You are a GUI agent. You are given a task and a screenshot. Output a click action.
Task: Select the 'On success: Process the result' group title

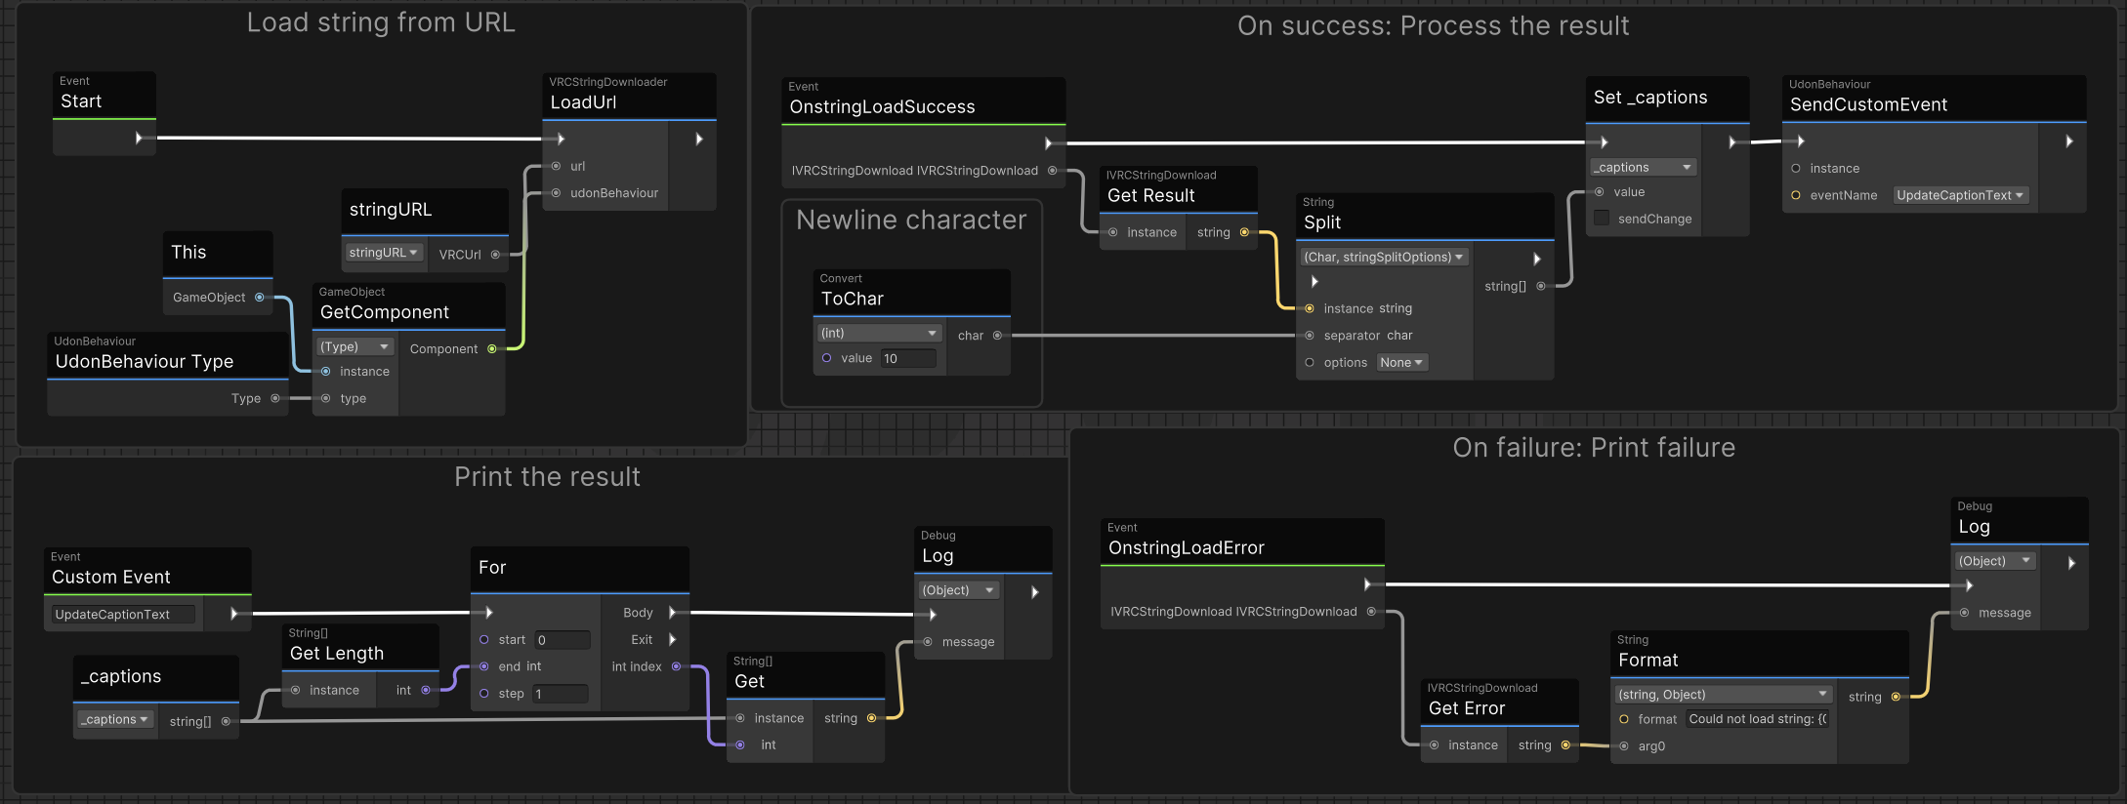[1434, 25]
